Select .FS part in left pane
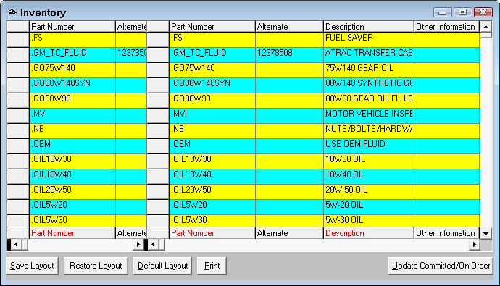The image size is (500, 286). pos(72,40)
